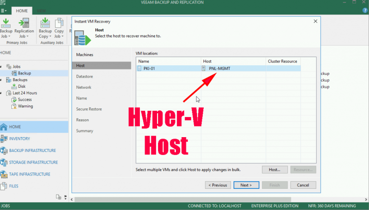Screen dimensions: 369x210
Task: Click the Jobs gear icon
Action: (9, 67)
